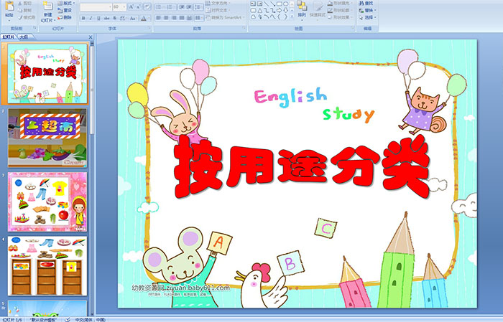The height and width of the screenshot is (322, 503).
Task: Click the Delete (删除) slide button
Action: click(65, 17)
